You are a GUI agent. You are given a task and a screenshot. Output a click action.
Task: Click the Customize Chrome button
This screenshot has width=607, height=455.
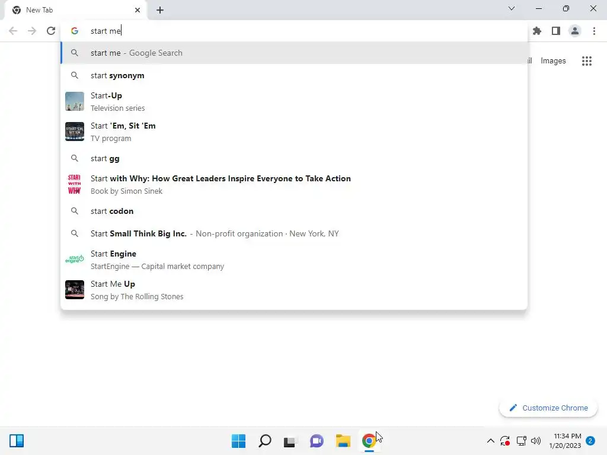548,408
